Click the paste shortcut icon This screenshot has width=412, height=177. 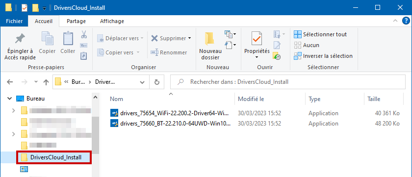[84, 56]
